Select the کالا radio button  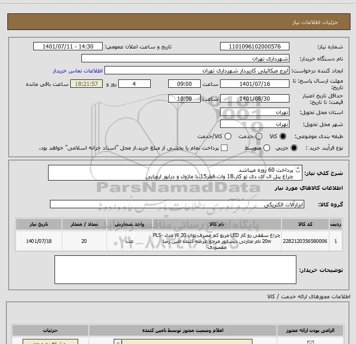(283, 136)
